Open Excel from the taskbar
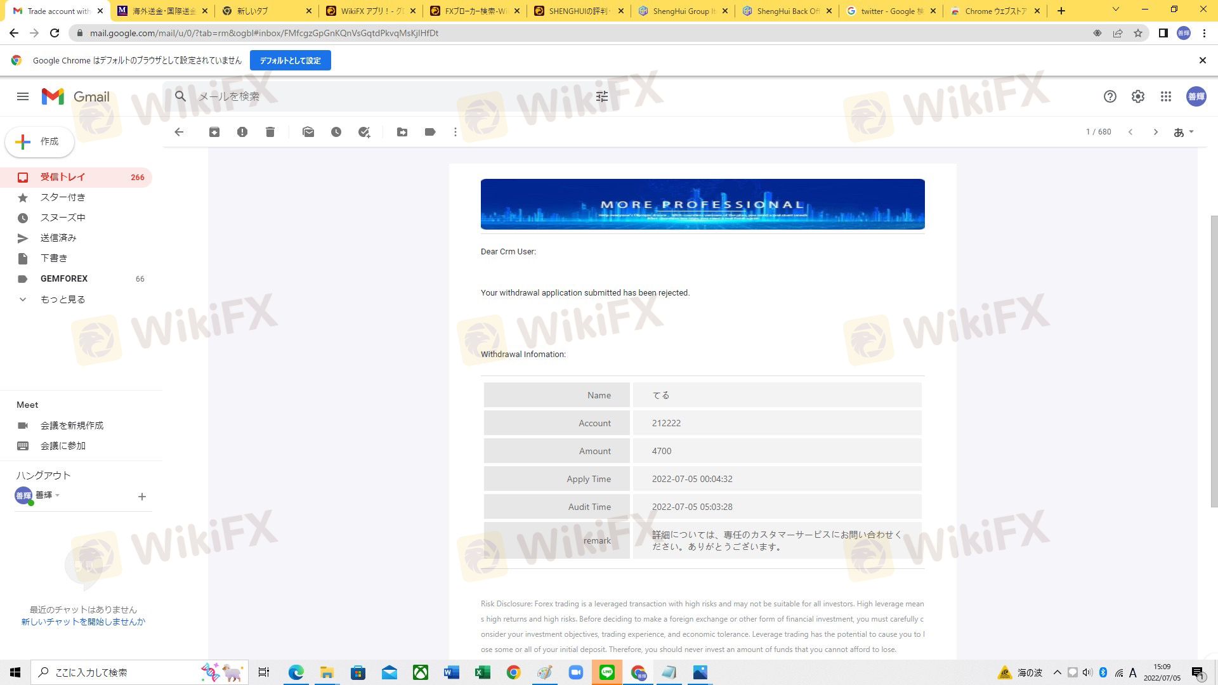Image resolution: width=1218 pixels, height=685 pixels. (483, 672)
